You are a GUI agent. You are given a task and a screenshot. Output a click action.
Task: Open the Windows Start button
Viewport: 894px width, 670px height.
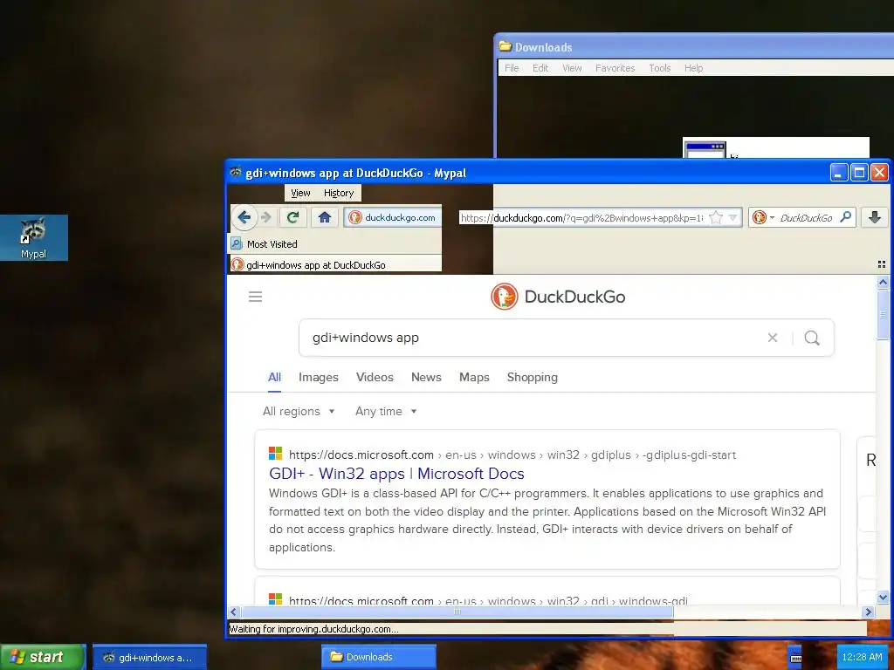42,657
